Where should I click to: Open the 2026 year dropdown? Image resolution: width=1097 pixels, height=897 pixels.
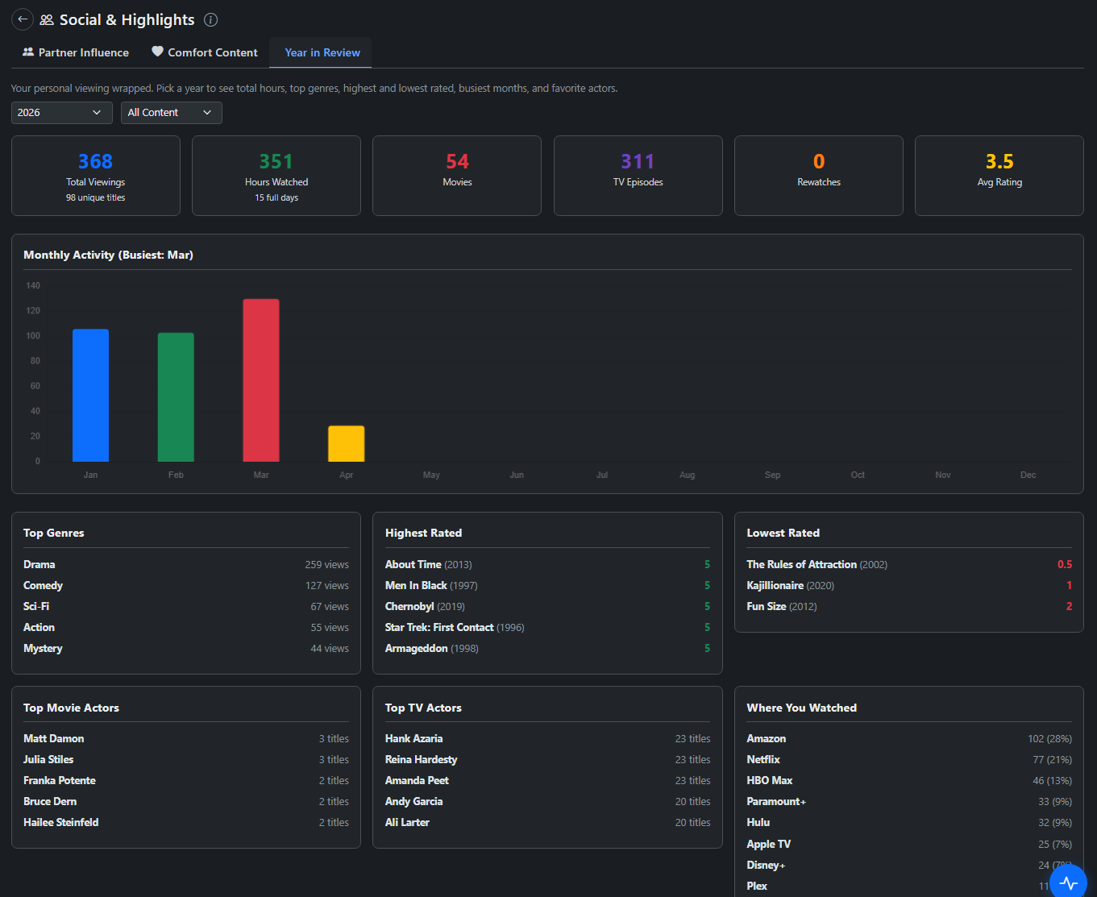[x=61, y=113]
